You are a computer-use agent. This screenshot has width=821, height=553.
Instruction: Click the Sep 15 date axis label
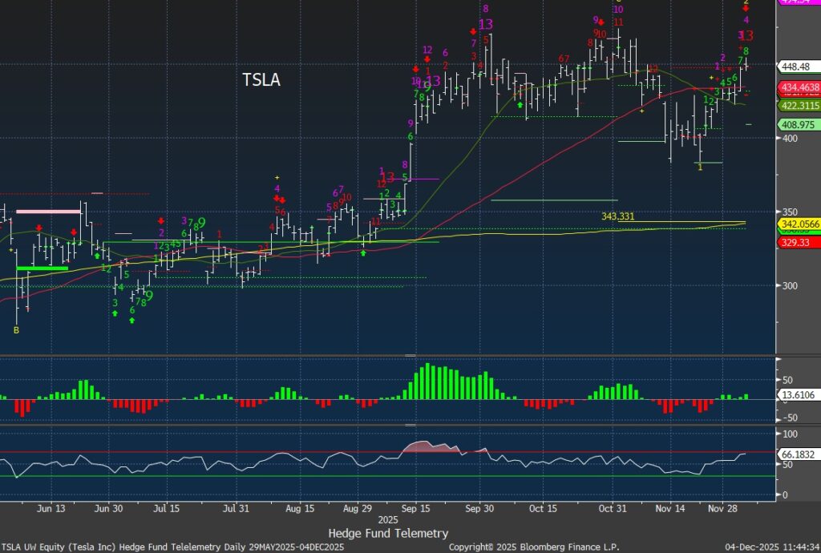click(415, 508)
